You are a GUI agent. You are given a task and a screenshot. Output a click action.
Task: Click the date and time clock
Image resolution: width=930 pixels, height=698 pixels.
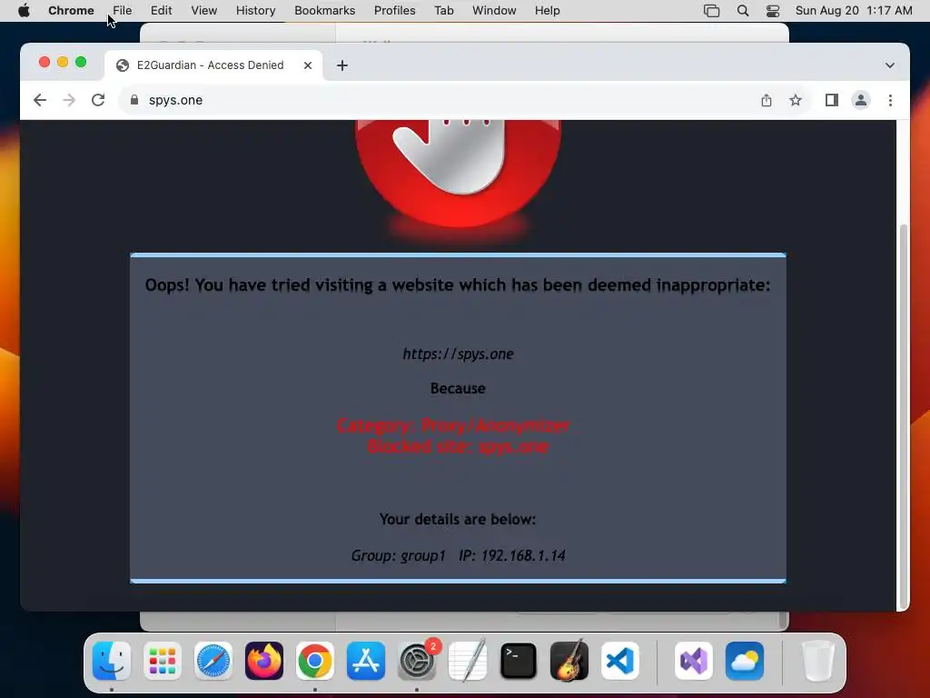(854, 11)
